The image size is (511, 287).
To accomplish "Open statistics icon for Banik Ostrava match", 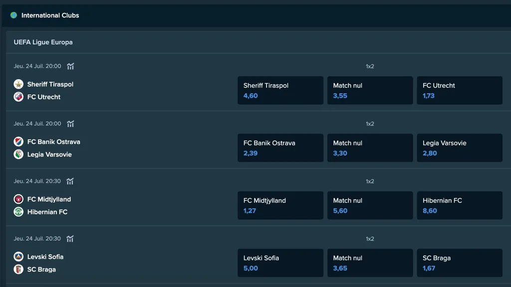I will [70, 124].
